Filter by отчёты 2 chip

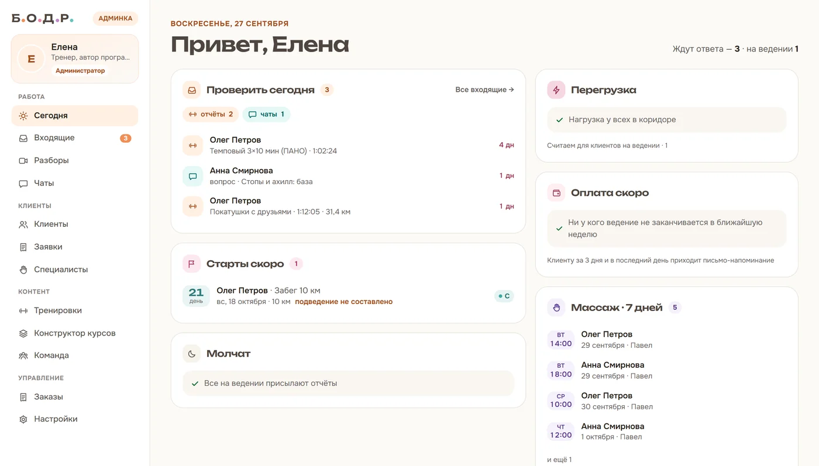coord(211,115)
